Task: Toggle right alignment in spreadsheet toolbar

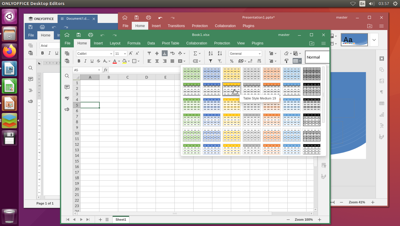Action: (x=165, y=61)
